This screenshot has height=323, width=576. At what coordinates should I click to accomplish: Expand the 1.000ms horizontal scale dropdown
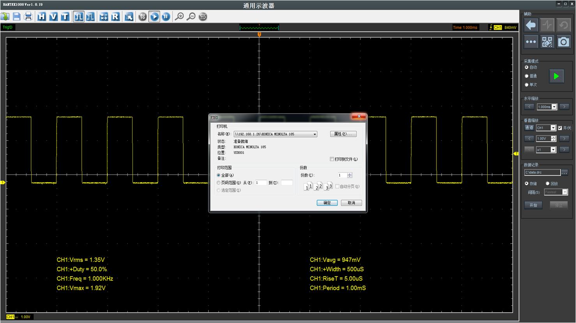554,107
